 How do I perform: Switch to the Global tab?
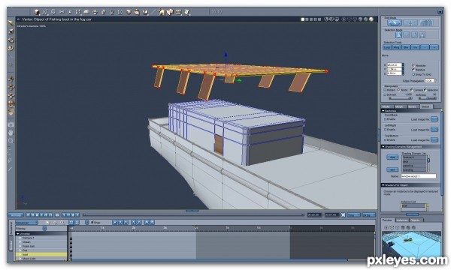click(425, 106)
